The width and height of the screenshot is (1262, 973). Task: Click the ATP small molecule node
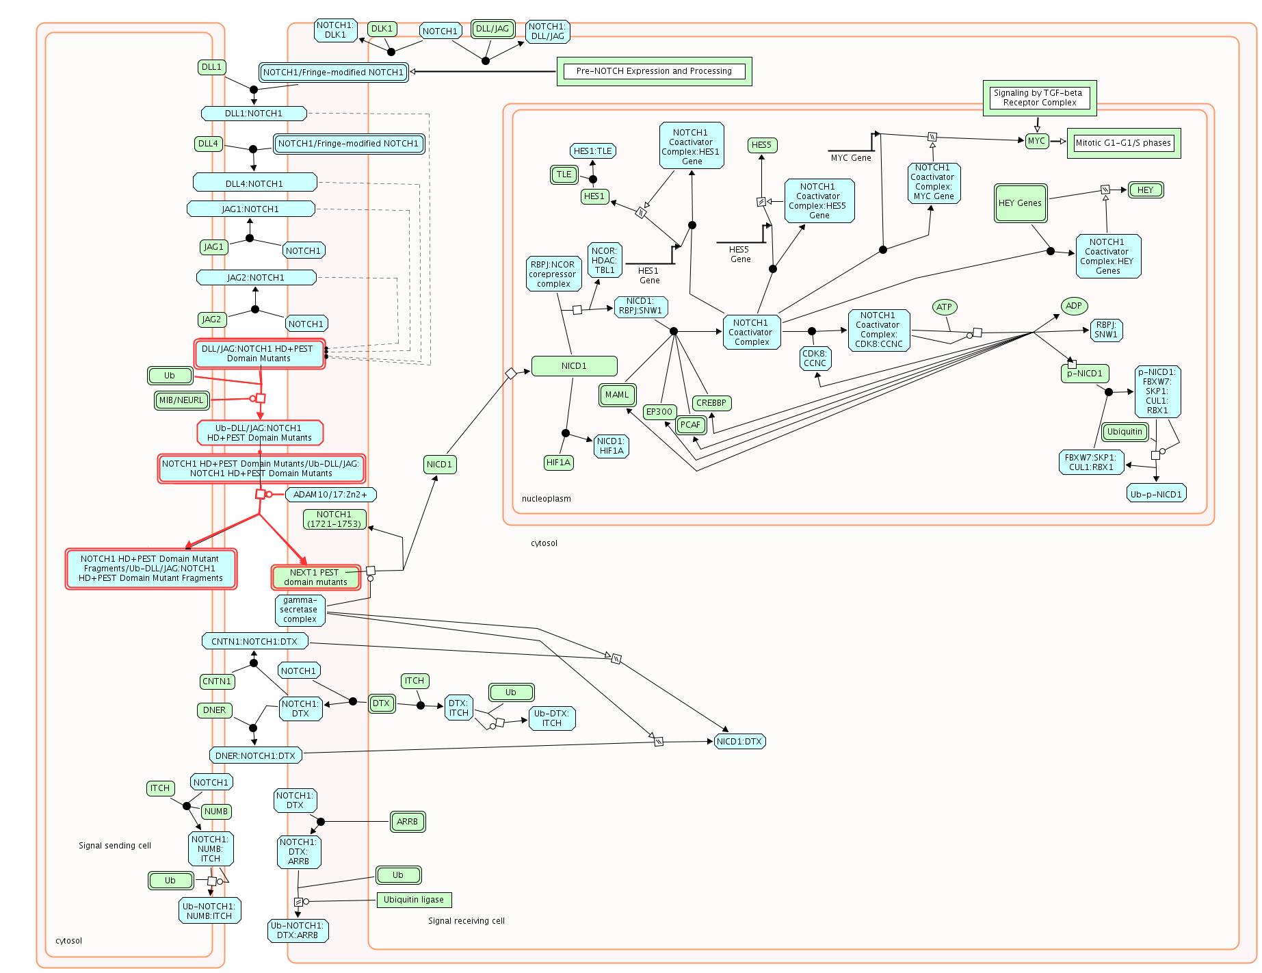tap(944, 307)
